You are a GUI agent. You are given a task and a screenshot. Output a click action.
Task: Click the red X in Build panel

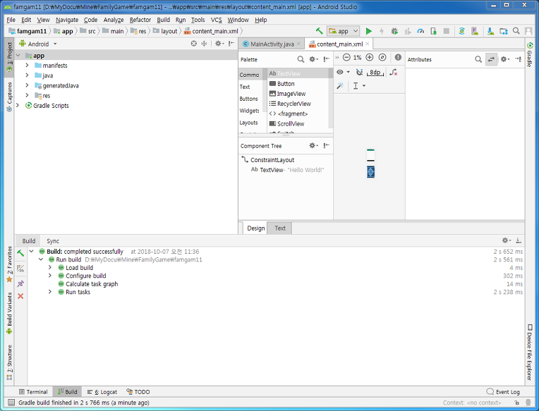pos(20,296)
